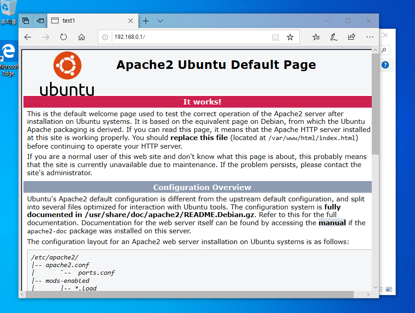The image size is (415, 313).
Task: Open the tabs you've set aside
Action: tap(26, 21)
